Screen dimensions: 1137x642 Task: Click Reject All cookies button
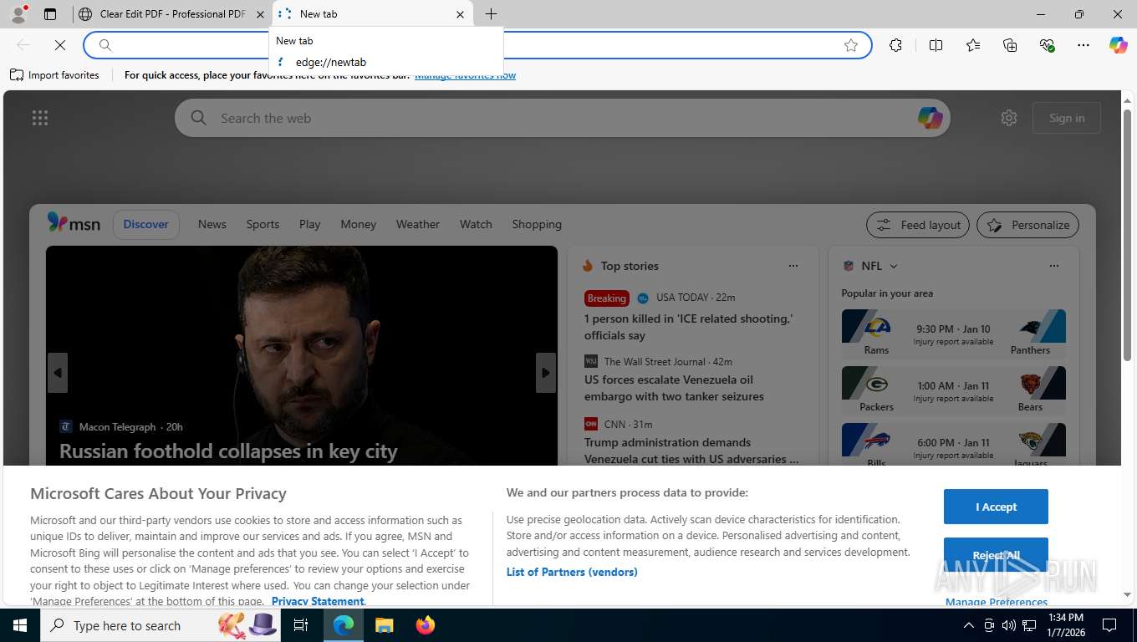pos(996,555)
